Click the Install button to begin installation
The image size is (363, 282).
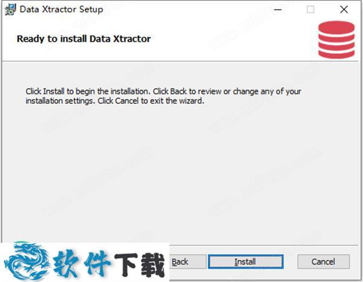[x=246, y=261]
